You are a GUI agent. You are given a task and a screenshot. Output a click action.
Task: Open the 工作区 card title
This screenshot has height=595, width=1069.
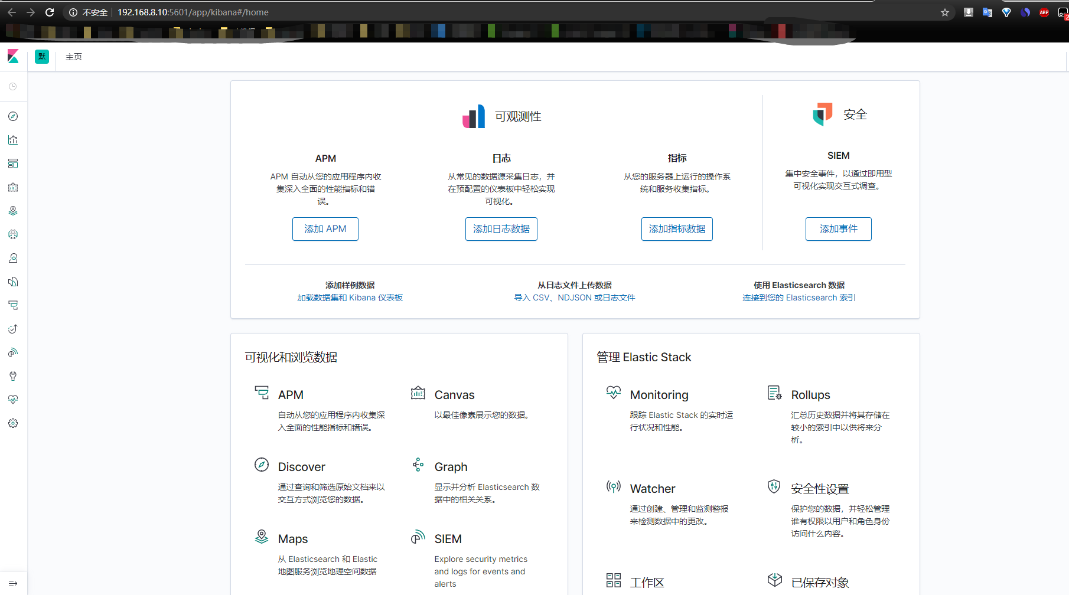pyautogui.click(x=647, y=583)
